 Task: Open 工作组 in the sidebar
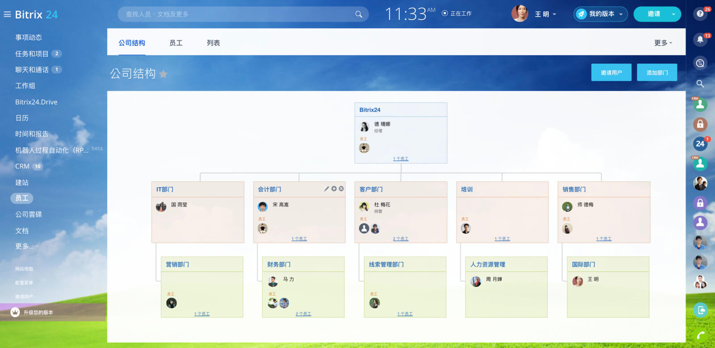(x=25, y=86)
